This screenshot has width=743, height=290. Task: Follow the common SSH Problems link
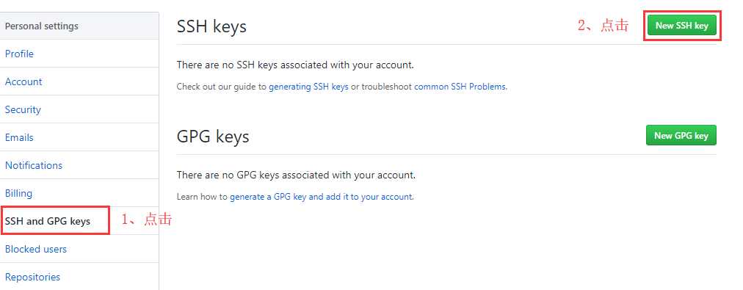460,87
